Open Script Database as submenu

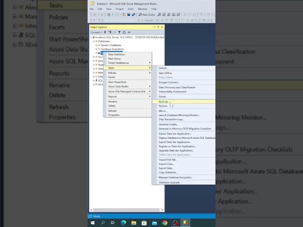coord(127,63)
